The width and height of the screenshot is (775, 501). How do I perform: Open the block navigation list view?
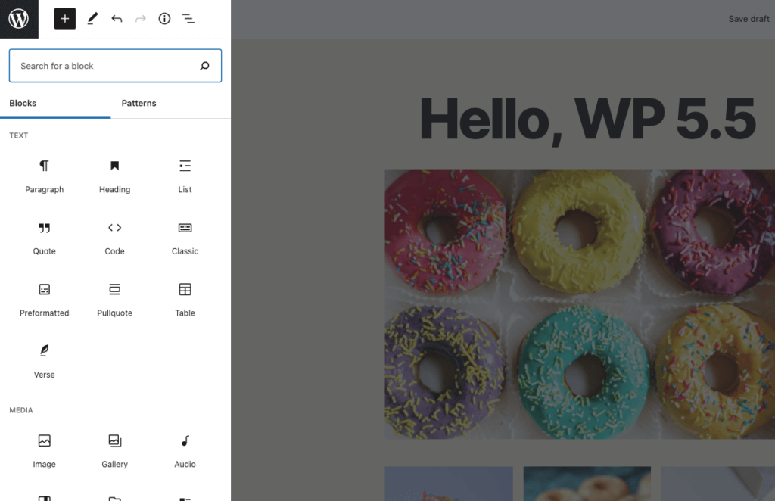click(x=188, y=19)
